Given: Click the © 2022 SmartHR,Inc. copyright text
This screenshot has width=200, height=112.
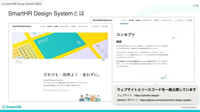Looking at the screenshot, I should click(189, 108).
